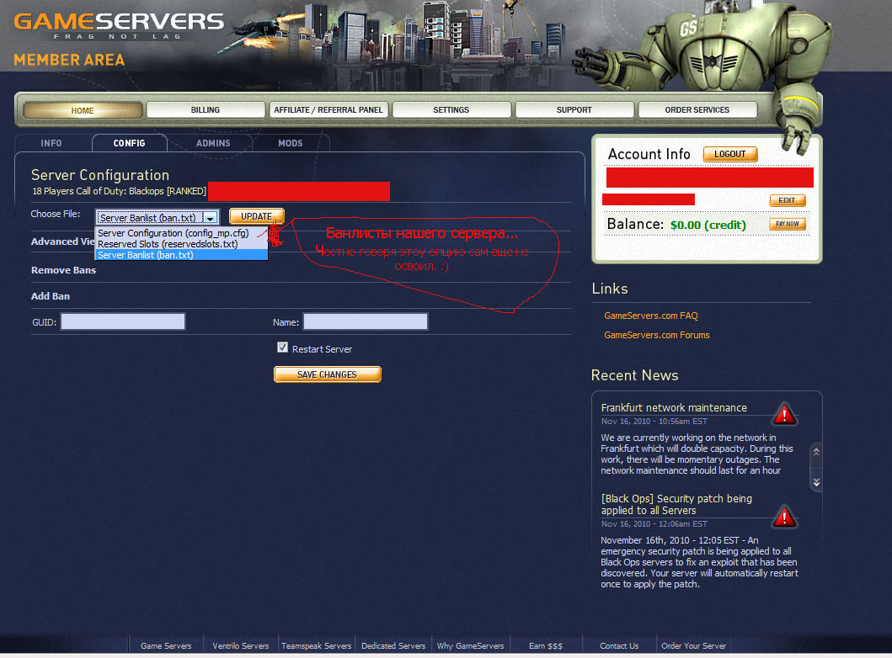Switch to the ADMINS tab
Image resolution: width=892 pixels, height=658 pixels.
coord(213,143)
